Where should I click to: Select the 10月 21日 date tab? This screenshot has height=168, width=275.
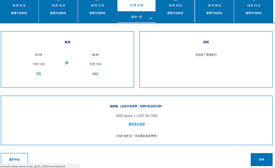253,11
